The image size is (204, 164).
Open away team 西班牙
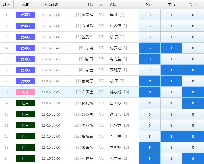tap(116, 70)
